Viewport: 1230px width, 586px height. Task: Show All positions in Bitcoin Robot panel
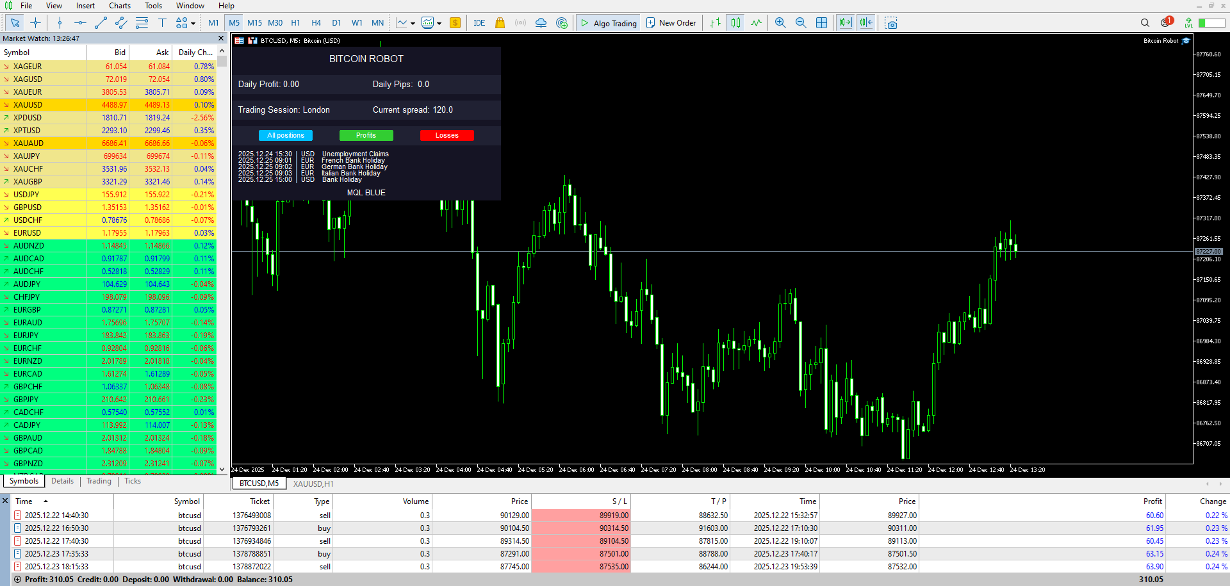(286, 135)
